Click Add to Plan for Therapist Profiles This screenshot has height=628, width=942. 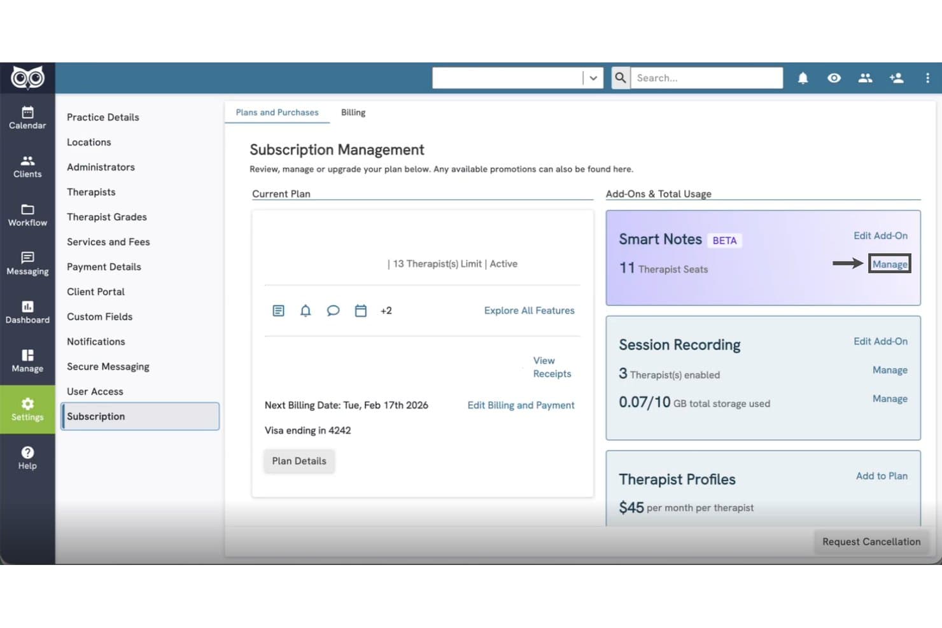[882, 476]
